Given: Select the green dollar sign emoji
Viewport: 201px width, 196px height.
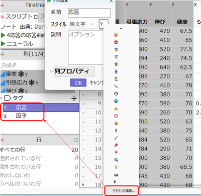Looking at the screenshot, I should (116, 130).
